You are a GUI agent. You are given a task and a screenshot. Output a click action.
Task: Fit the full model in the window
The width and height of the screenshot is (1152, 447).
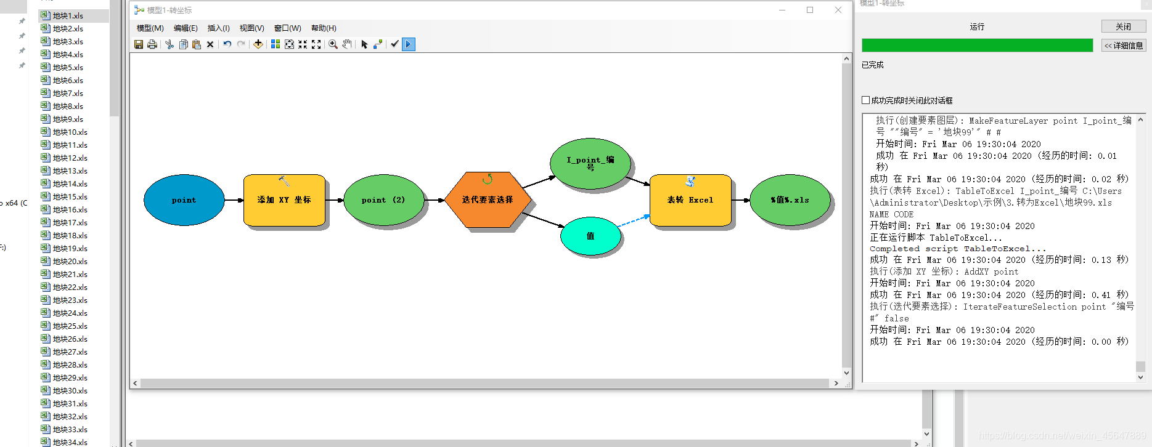(x=289, y=44)
